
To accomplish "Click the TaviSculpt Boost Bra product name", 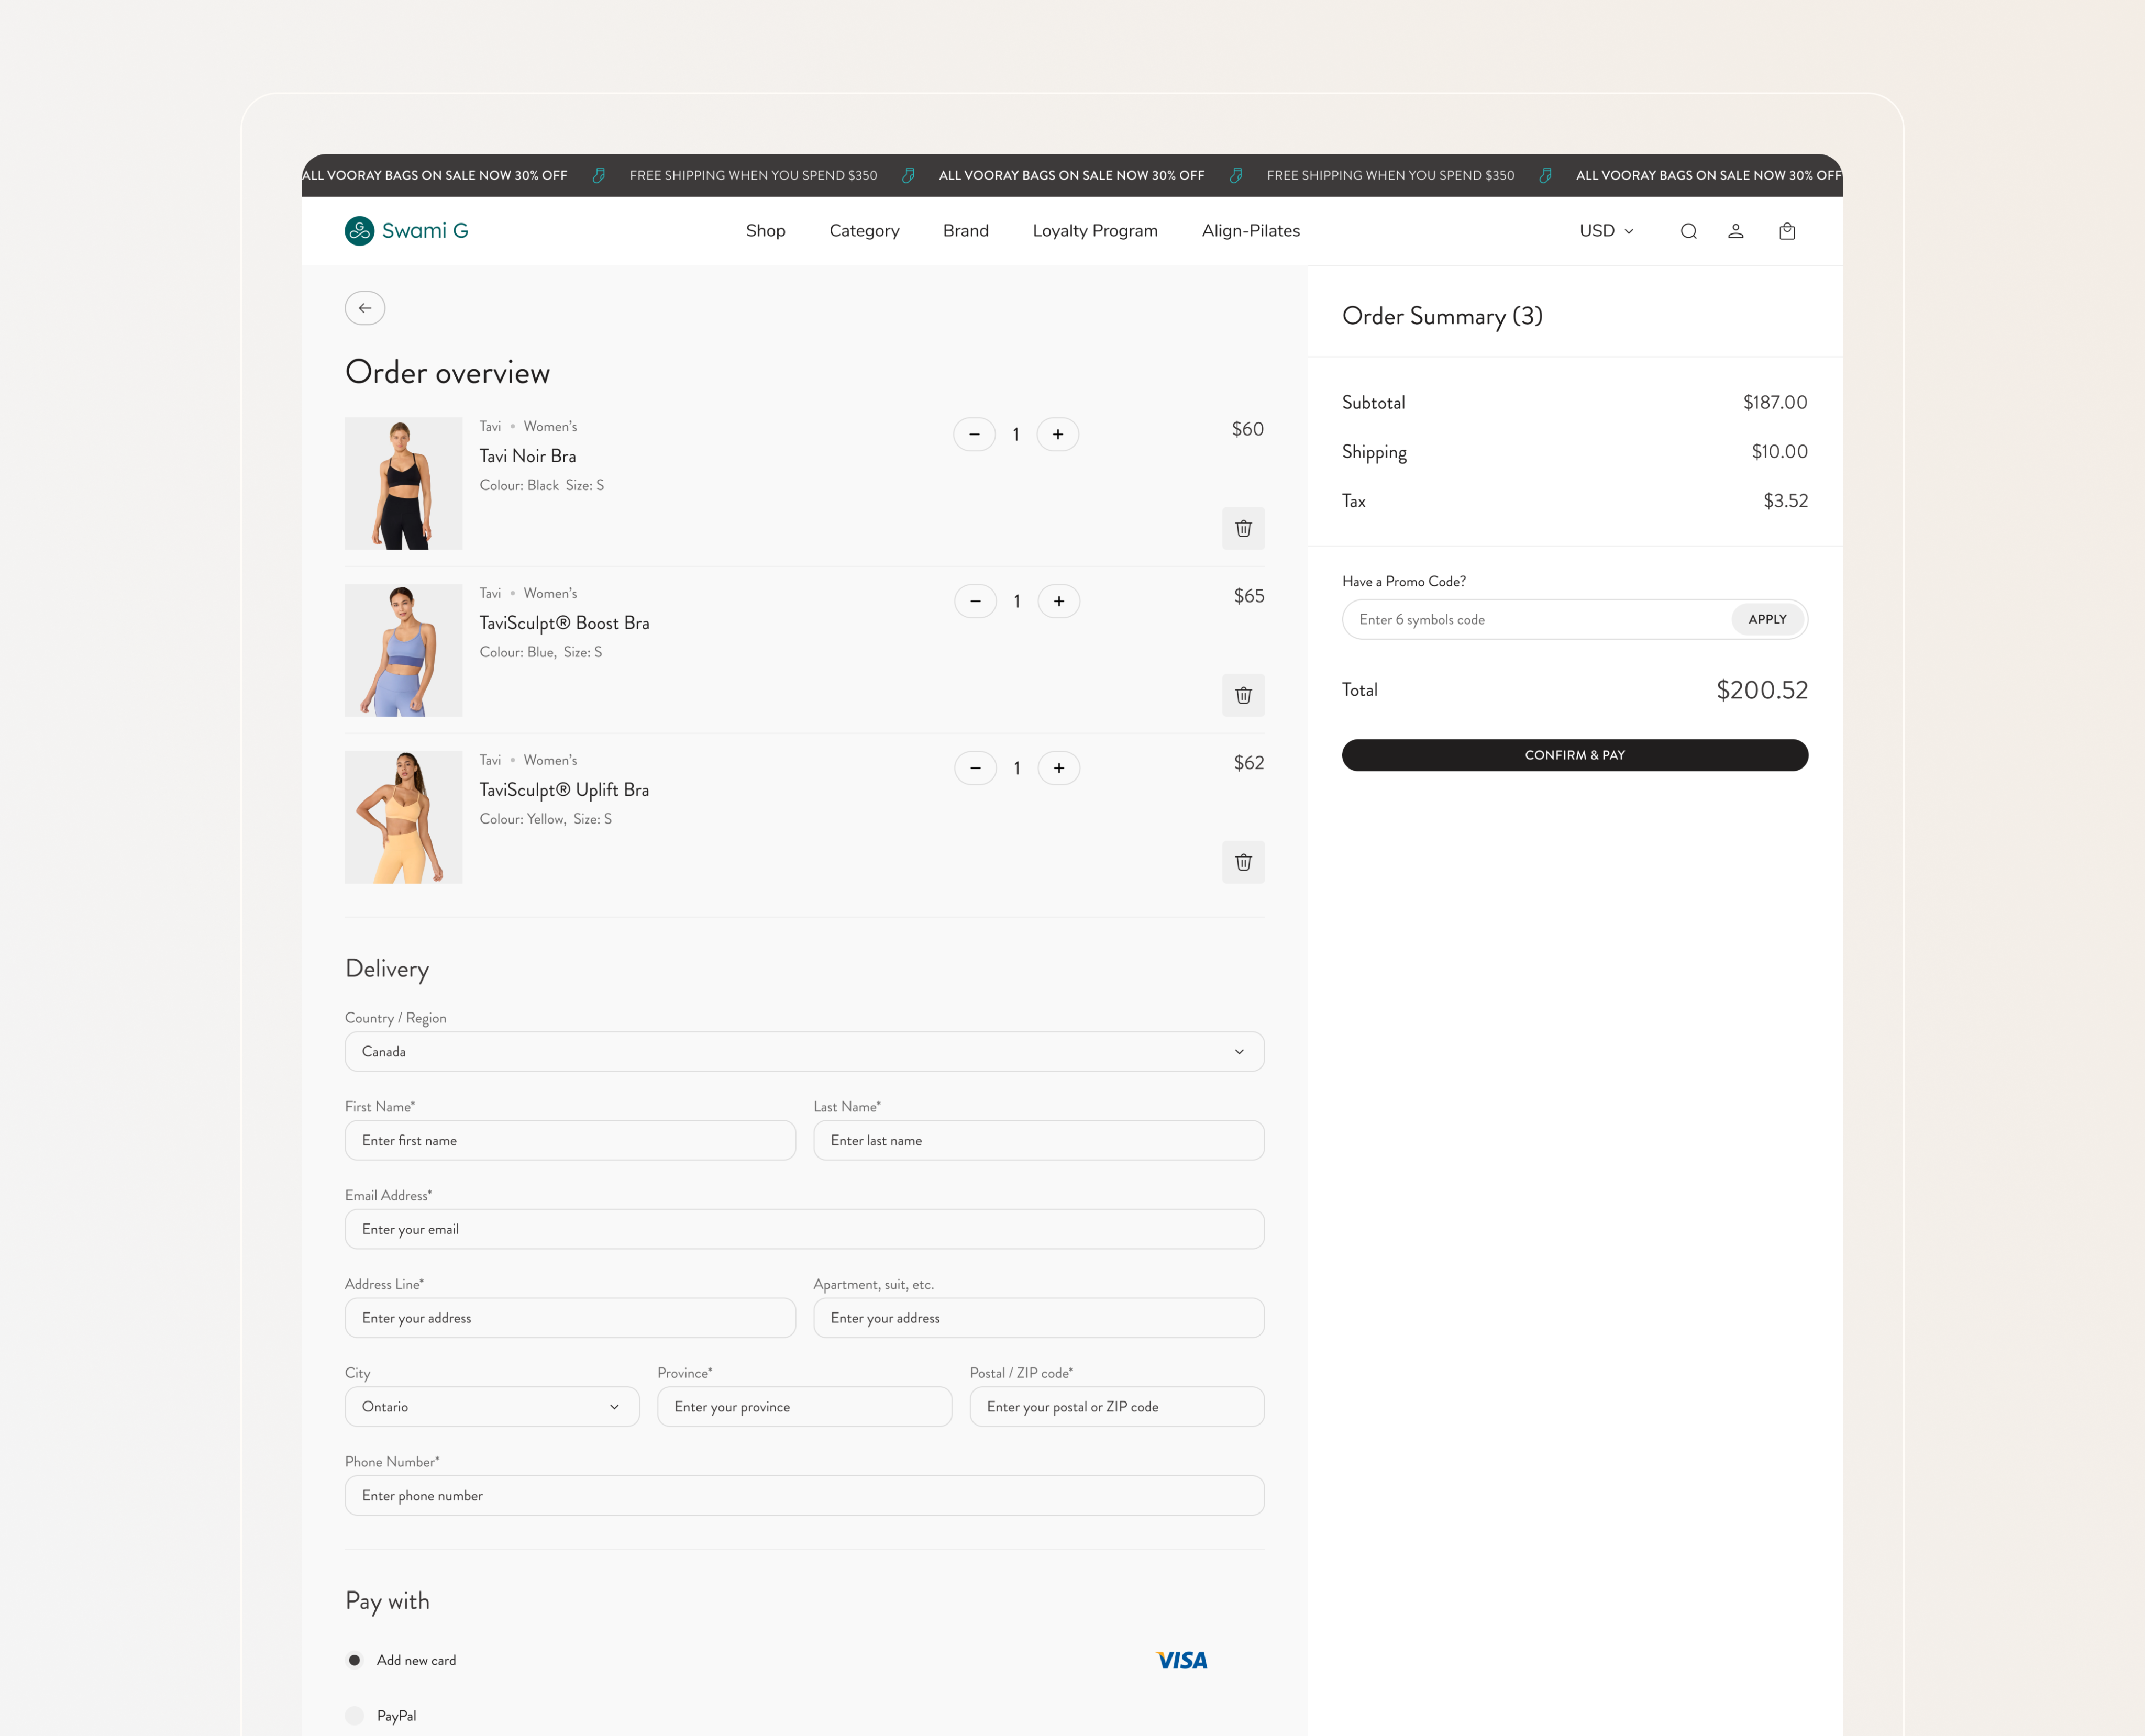I will 564,623.
